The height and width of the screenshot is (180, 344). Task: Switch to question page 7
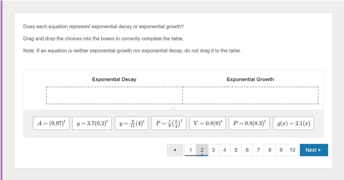258,150
